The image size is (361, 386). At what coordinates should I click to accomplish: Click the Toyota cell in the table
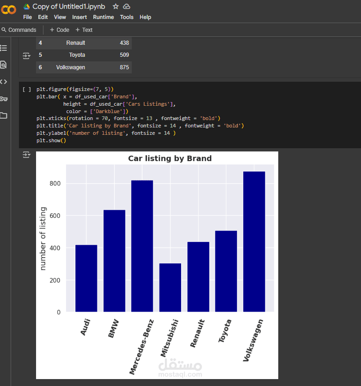coord(77,55)
